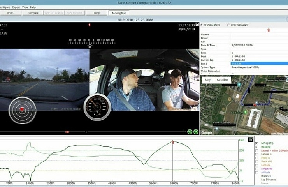Click the Compare button
Viewport: 288px width, 187px height.
pos(33,13)
